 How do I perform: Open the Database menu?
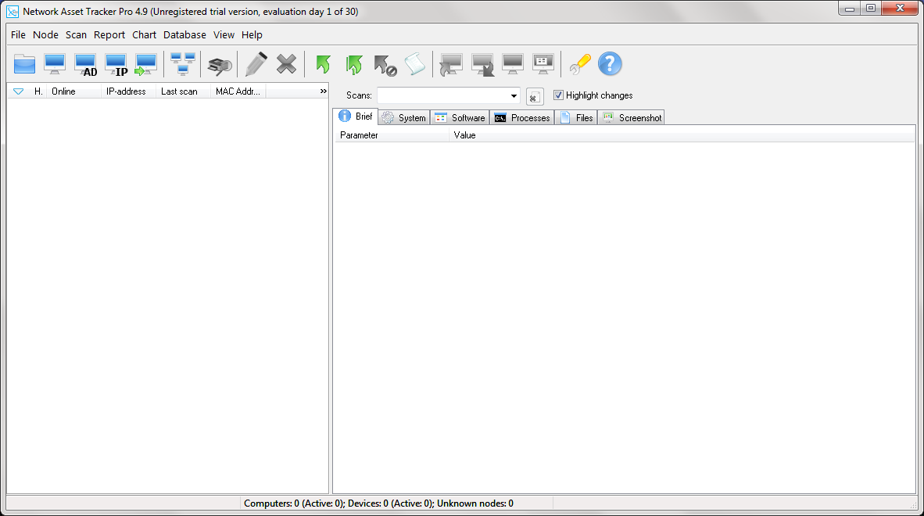coord(184,34)
